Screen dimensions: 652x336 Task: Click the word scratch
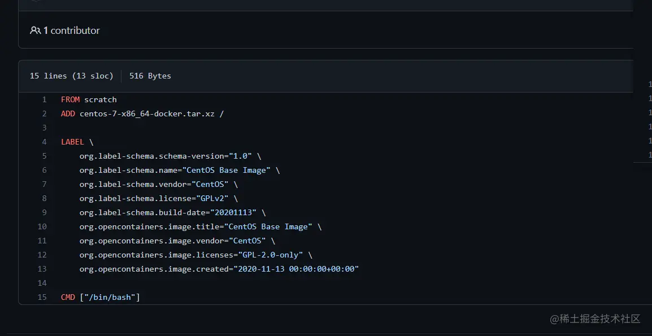click(x=100, y=100)
